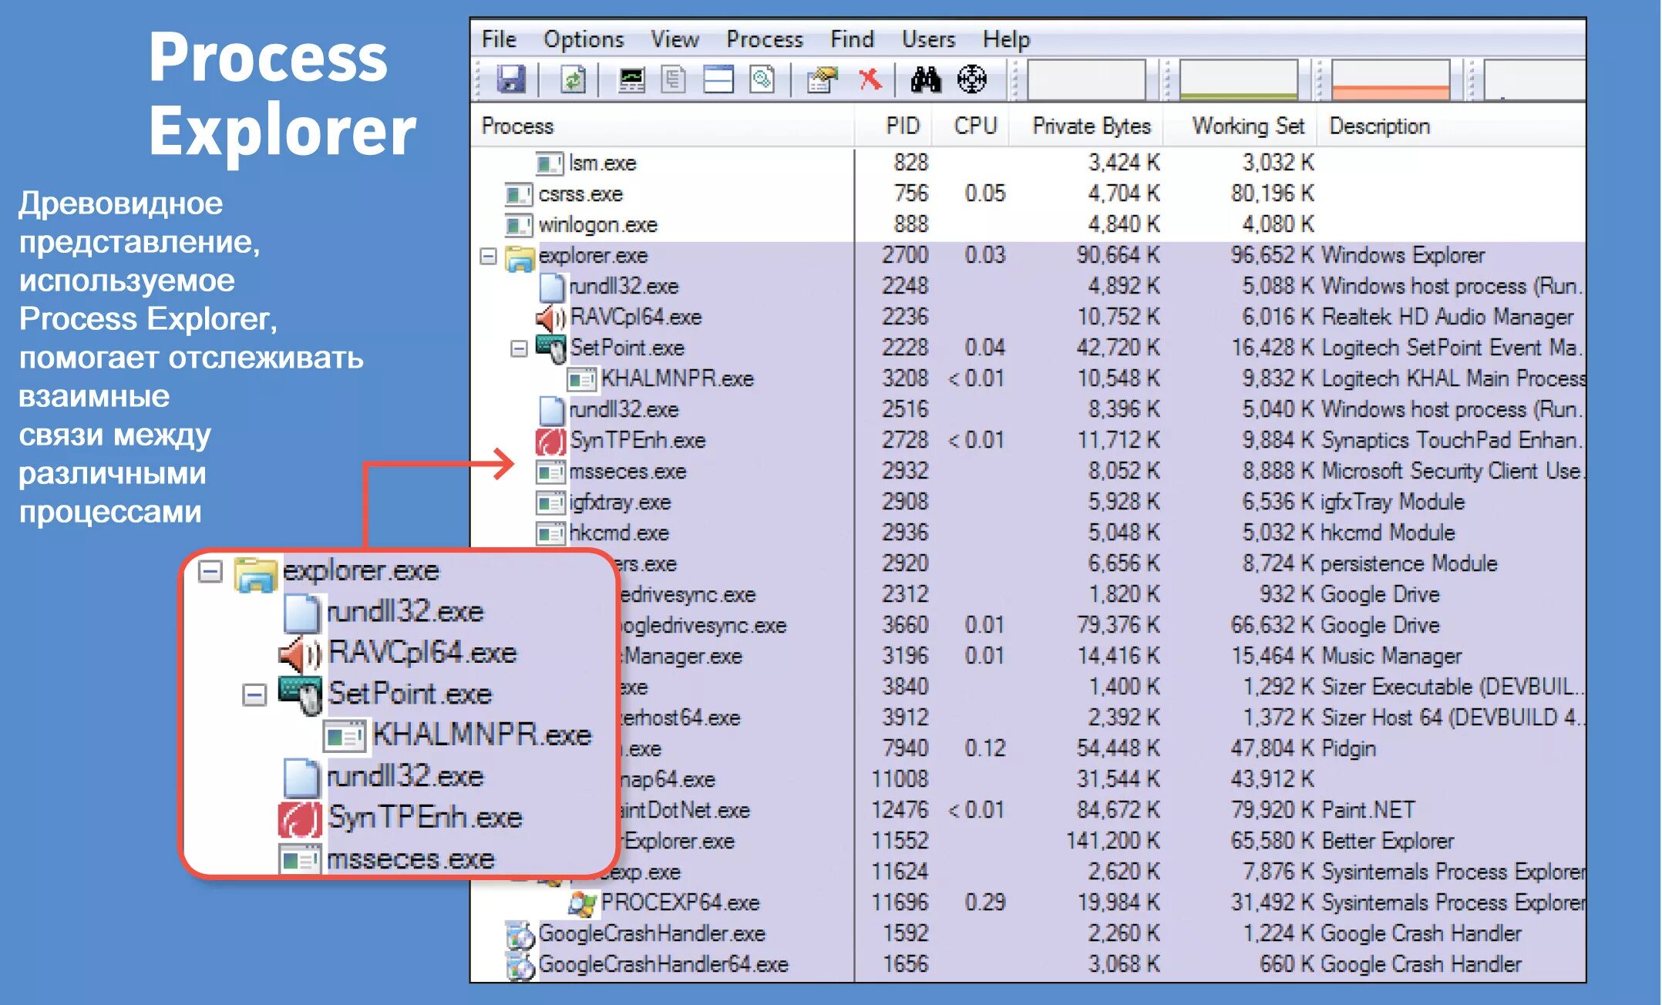Click the GoogleCrashHandler64.exe icon
Image resolution: width=1662 pixels, height=1005 pixels.
click(x=520, y=965)
